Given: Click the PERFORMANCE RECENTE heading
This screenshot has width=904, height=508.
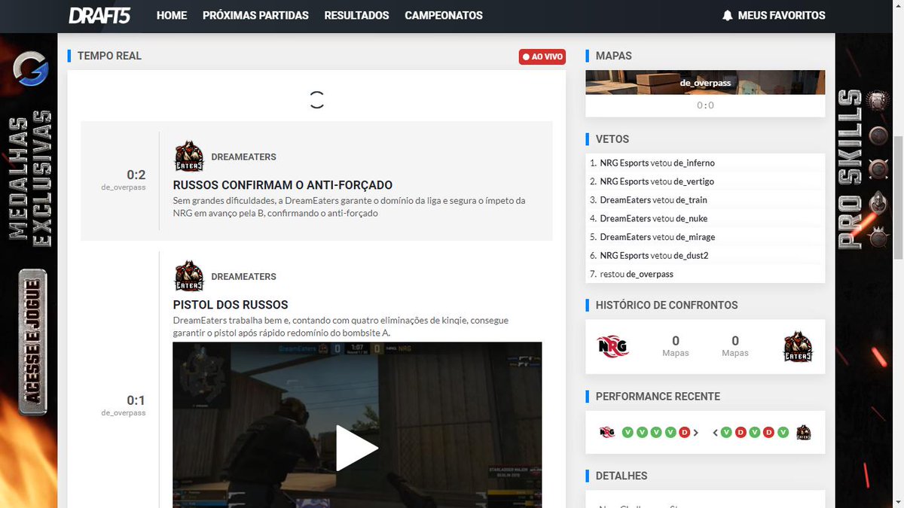Looking at the screenshot, I should (658, 396).
